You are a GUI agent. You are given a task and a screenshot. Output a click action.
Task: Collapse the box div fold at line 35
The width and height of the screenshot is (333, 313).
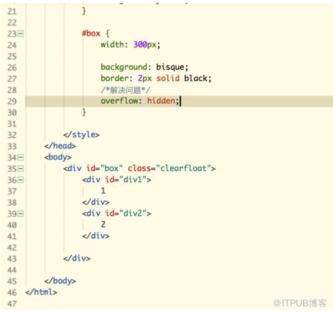click(x=21, y=168)
